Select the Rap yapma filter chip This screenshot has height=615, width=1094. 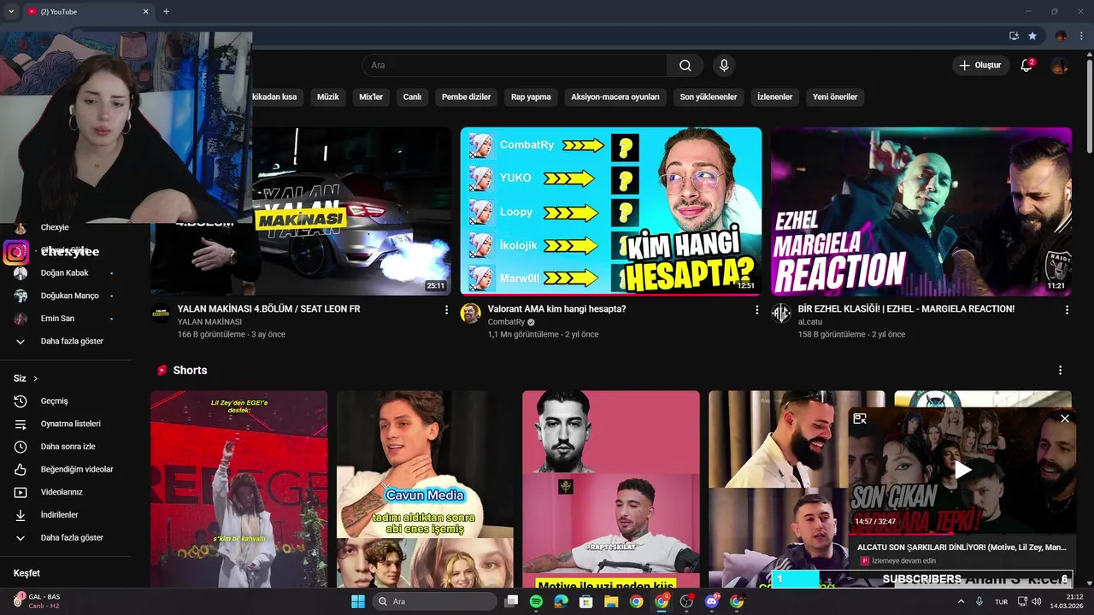(x=531, y=97)
